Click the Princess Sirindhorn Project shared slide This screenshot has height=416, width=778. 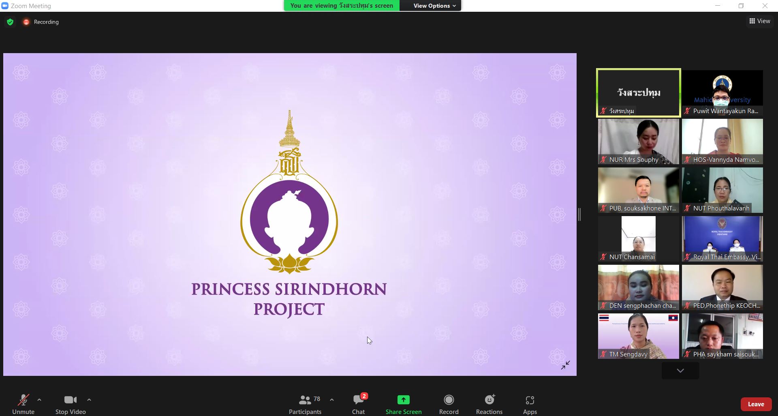coord(290,214)
